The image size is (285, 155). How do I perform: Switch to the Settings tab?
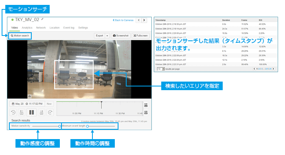pyautogui.click(x=83, y=28)
